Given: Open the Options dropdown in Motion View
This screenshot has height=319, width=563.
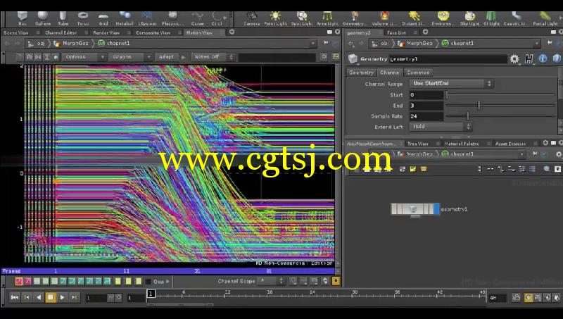Looking at the screenshot, I should [84, 57].
